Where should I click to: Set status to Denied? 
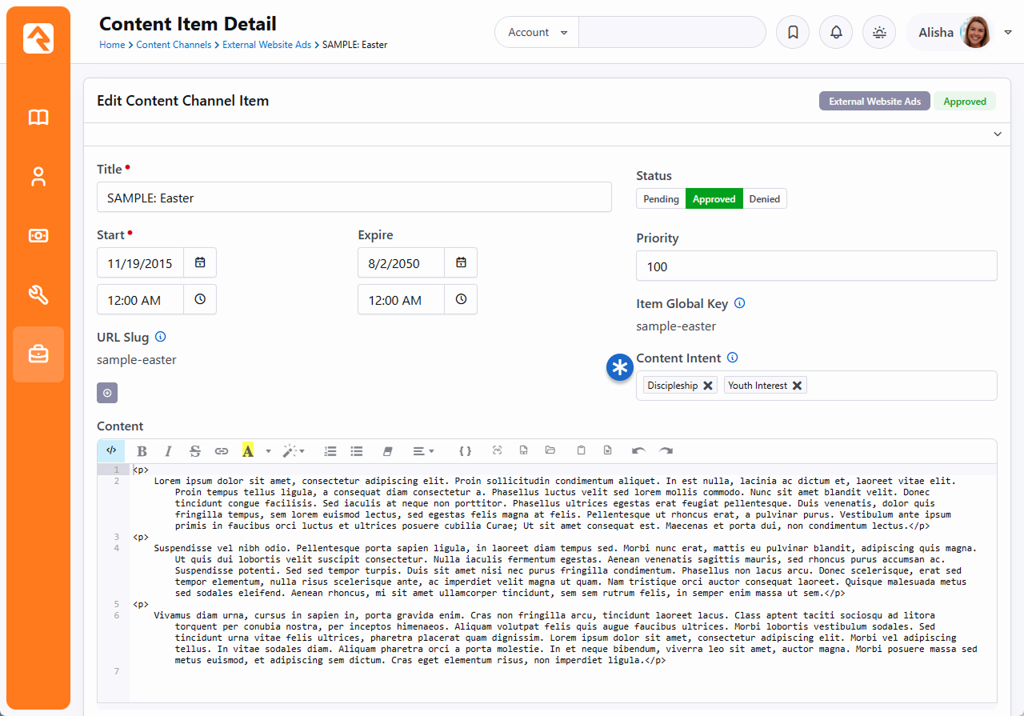(x=764, y=199)
